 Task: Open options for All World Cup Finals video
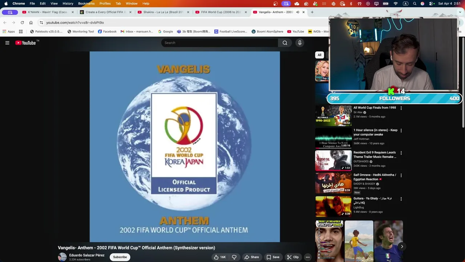point(401,108)
